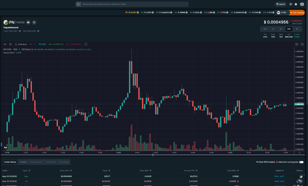Click the FLOKI promoted token icon
Viewport: 308px width, 186px height.
(x=278, y=12)
